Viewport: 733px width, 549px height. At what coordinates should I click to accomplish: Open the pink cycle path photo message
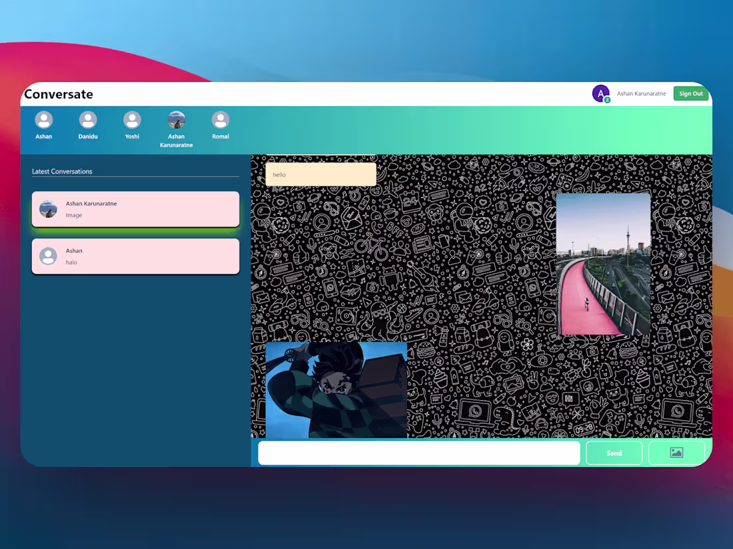coord(603,264)
